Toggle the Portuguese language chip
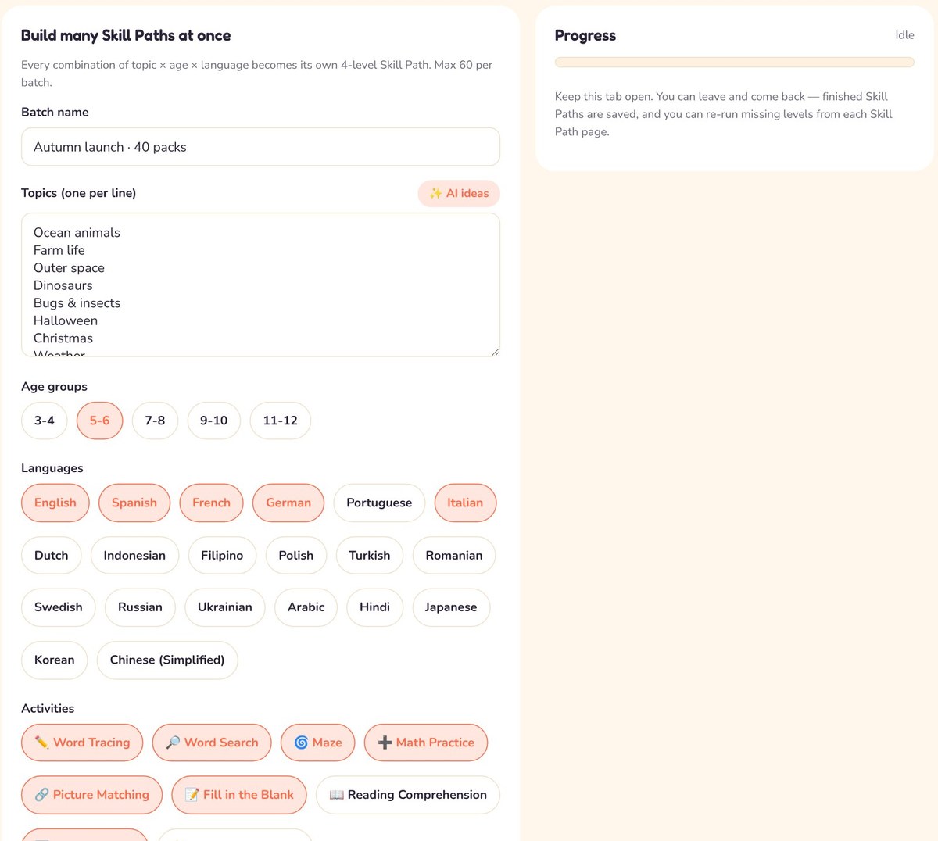Image resolution: width=938 pixels, height=841 pixels. [379, 503]
